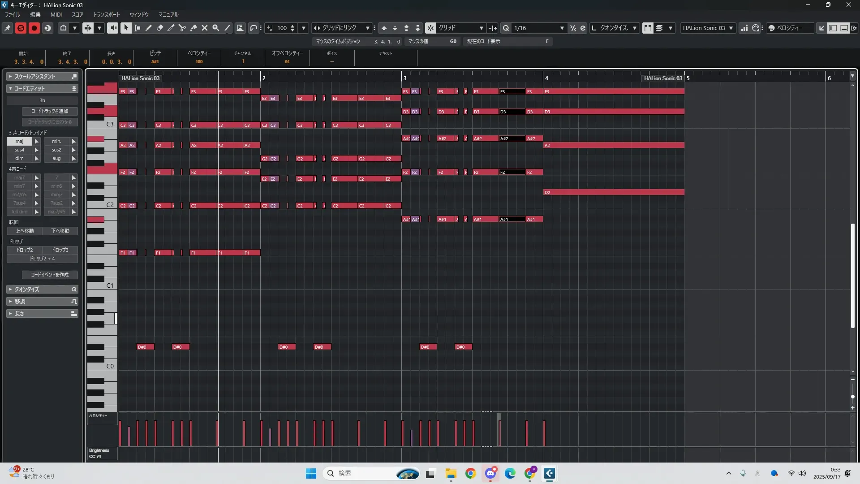The height and width of the screenshot is (484, 860).
Task: Select the Object Selection arrow tool
Action: click(126, 28)
